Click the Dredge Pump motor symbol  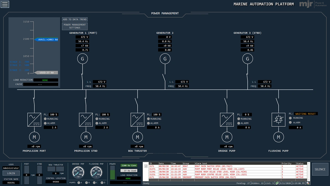[x=227, y=137]
